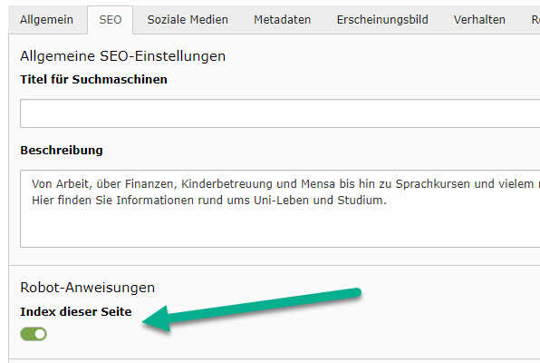Switch to the Verhalten tab
540x363 pixels.
479,20
